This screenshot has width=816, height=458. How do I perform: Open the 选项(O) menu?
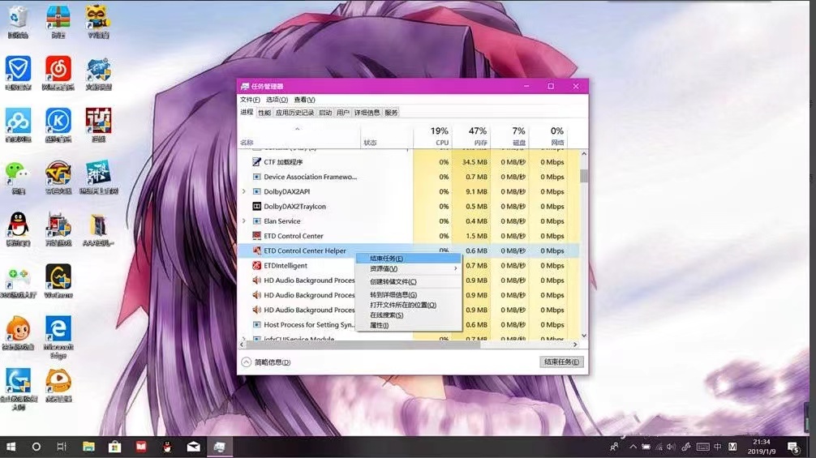[277, 99]
